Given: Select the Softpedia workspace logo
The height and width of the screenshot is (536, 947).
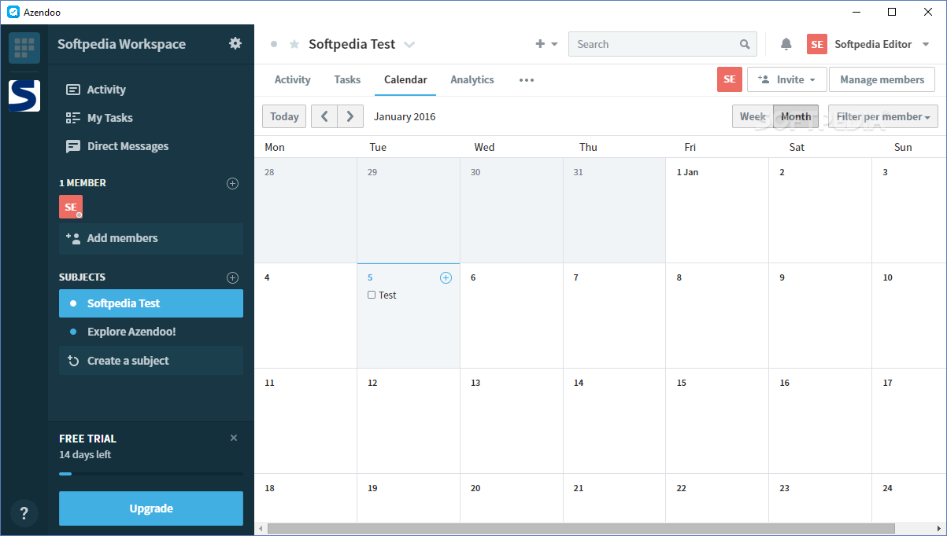Looking at the screenshot, I should point(24,95).
